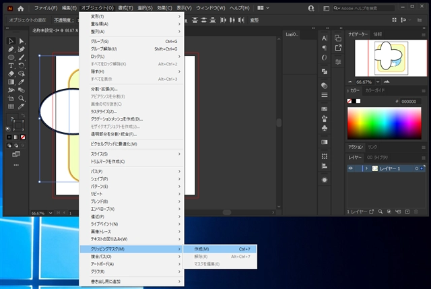
Task: Pick the Type tool (T)
Action: pos(11,65)
